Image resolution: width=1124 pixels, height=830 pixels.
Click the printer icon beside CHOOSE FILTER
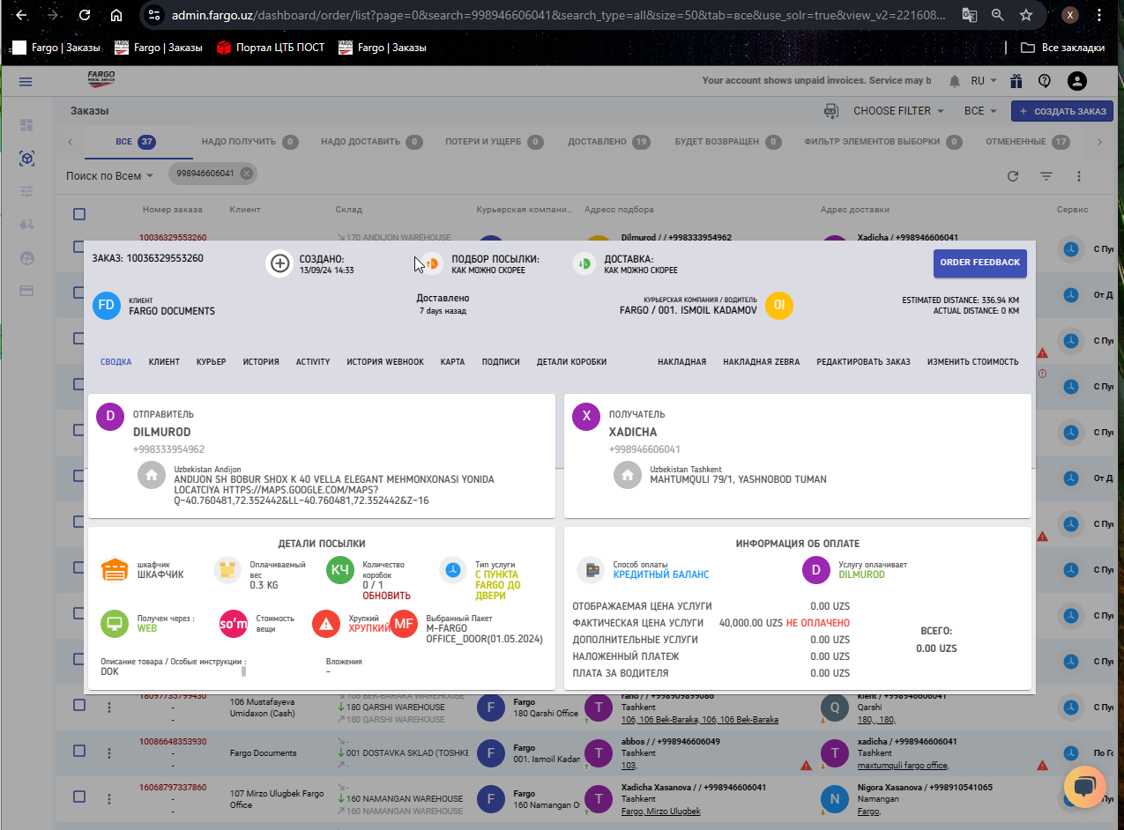831,111
